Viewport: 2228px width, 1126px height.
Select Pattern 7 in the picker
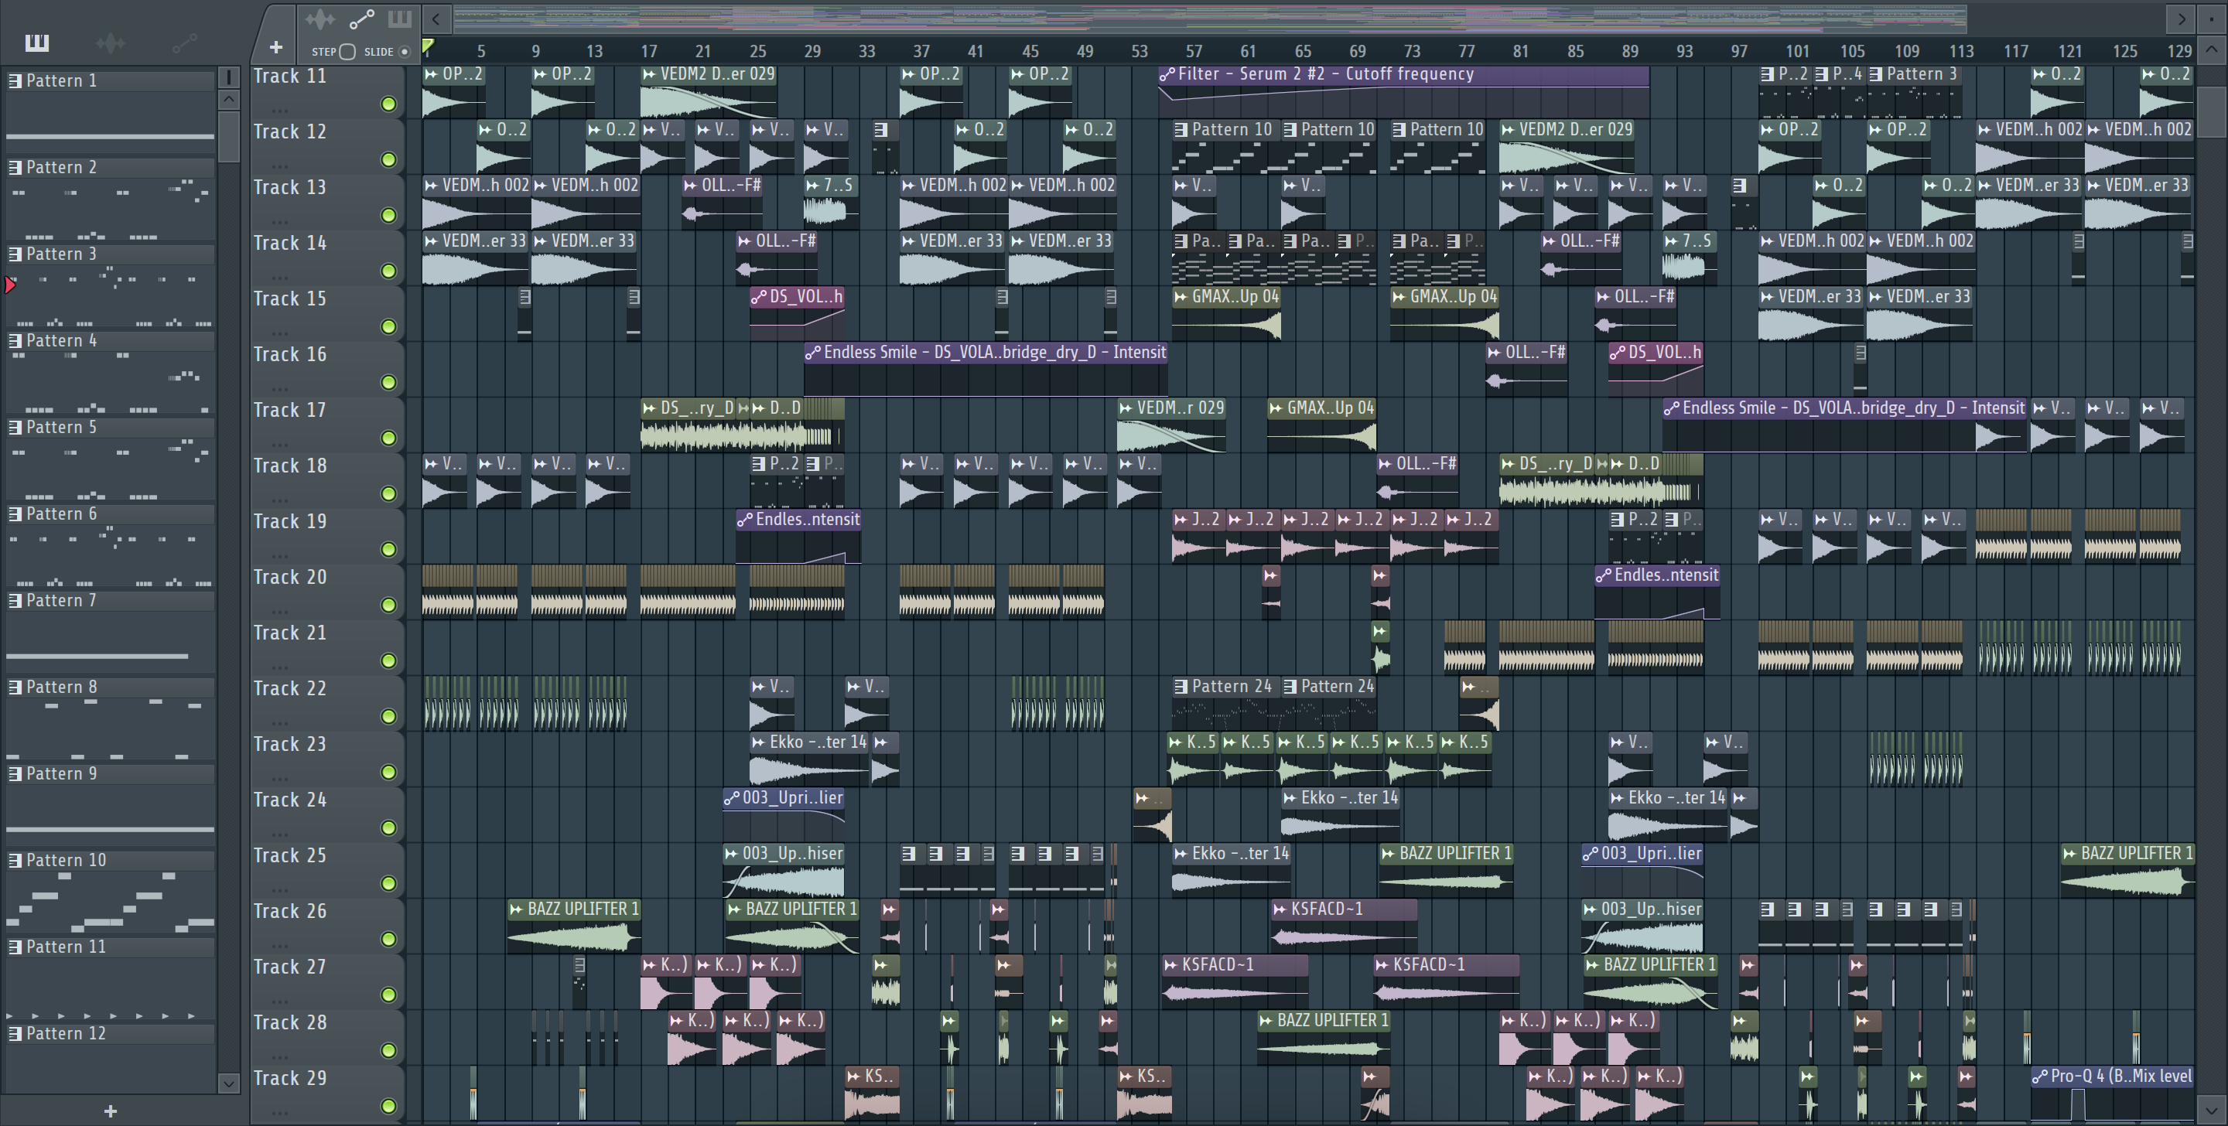[x=110, y=600]
